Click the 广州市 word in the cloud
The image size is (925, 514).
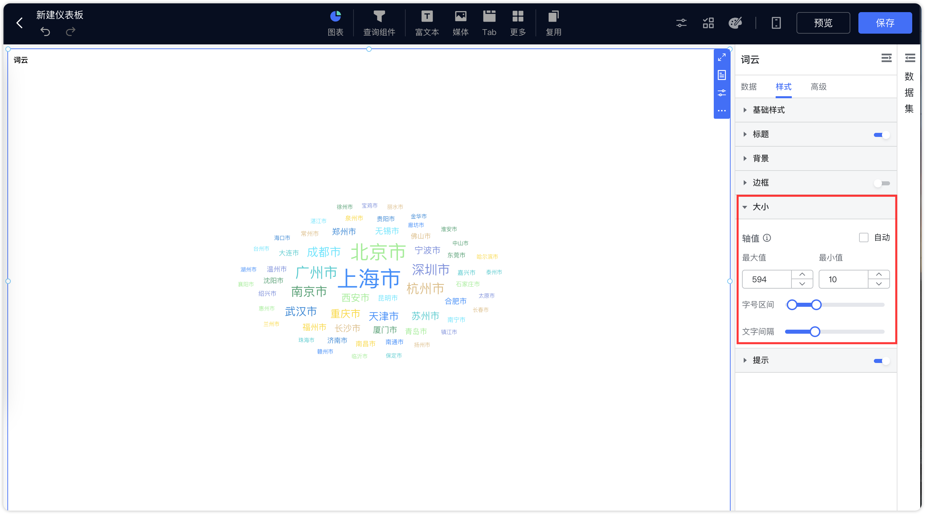316,272
